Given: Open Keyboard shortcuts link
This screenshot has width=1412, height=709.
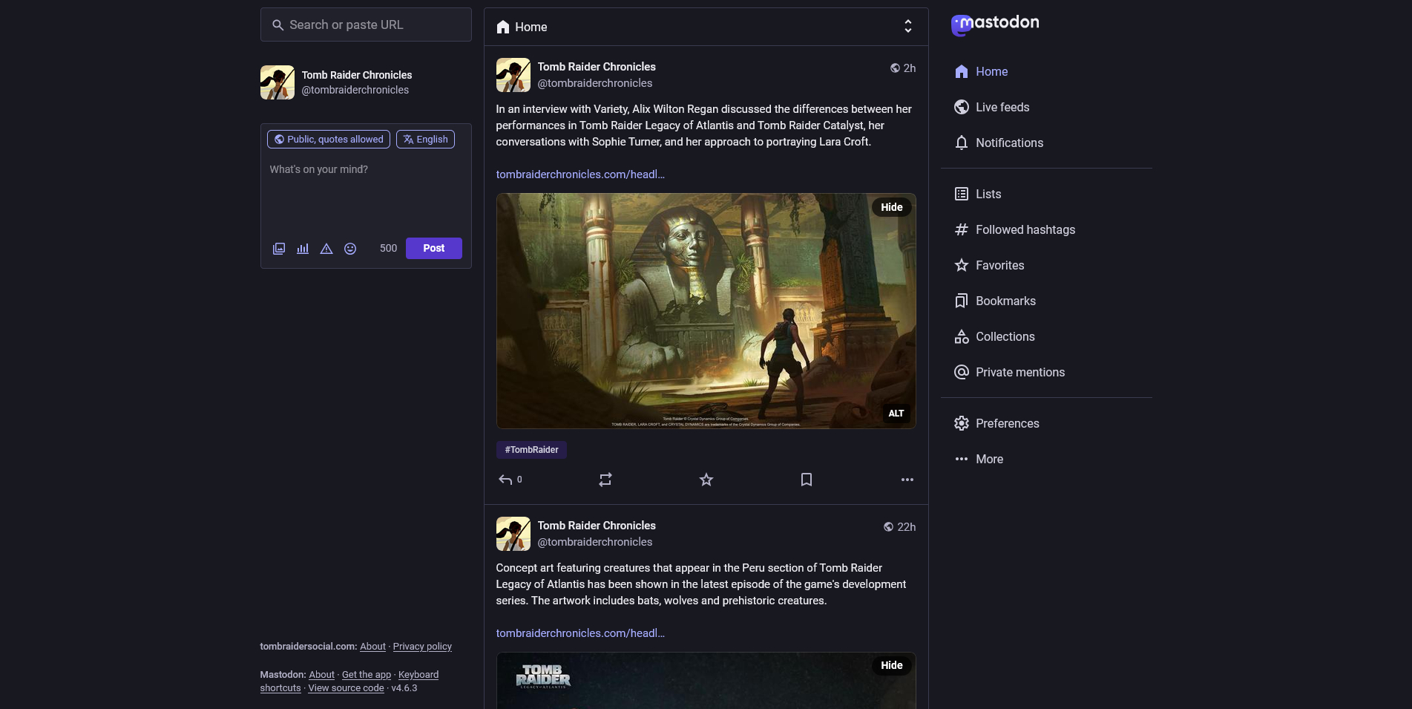Looking at the screenshot, I should pos(418,675).
